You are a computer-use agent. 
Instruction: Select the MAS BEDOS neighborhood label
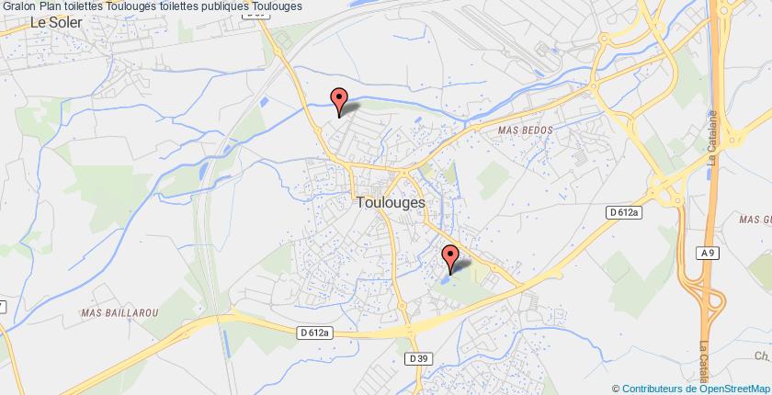(x=526, y=130)
